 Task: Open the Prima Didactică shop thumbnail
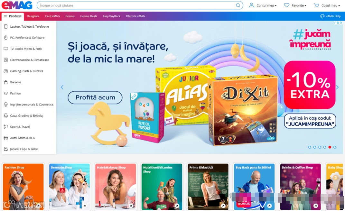208,186
